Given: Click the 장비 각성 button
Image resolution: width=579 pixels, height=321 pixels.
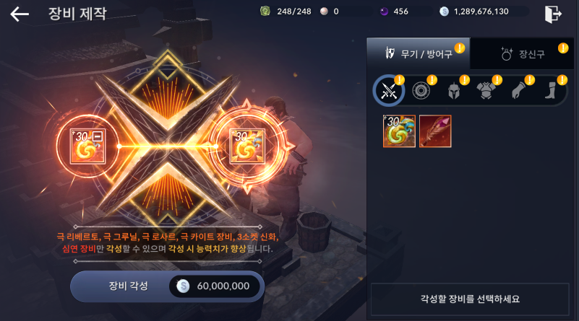Looking at the screenshot, I should 167,286.
